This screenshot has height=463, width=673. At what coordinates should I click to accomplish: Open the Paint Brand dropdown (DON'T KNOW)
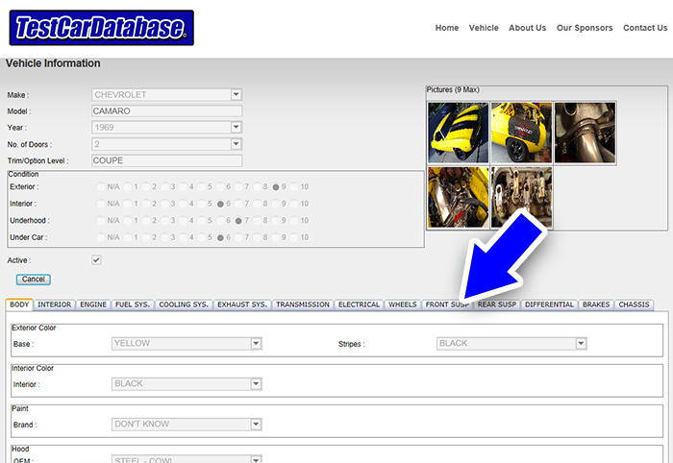(x=187, y=424)
